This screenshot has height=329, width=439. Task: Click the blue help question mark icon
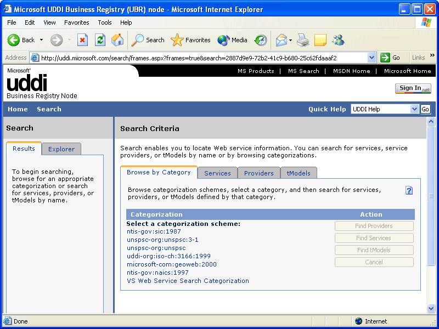tap(409, 190)
